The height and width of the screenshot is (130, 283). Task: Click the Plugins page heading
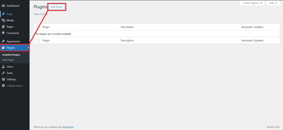(40, 7)
